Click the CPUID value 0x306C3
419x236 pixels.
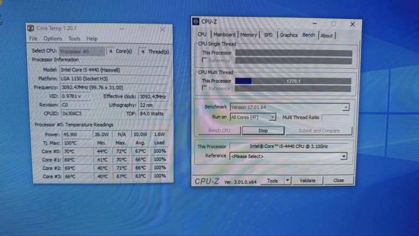click(x=76, y=113)
